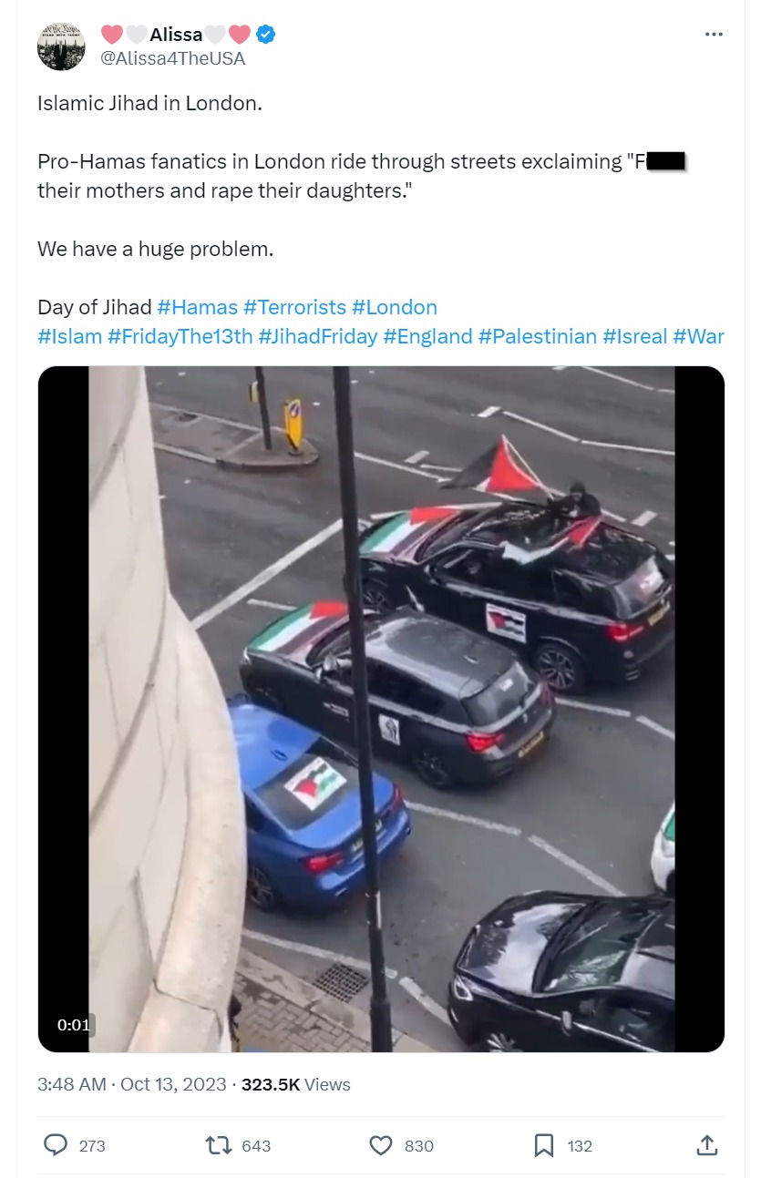Click the 0:01 video time indicator
The height and width of the screenshot is (1178, 761).
point(74,1025)
